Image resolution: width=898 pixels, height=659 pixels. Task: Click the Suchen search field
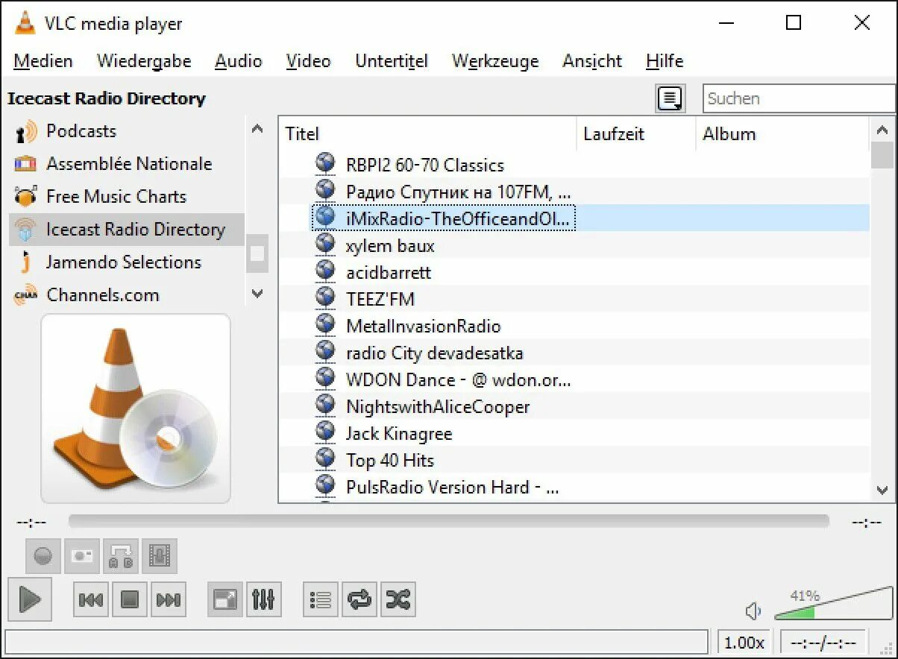[798, 98]
